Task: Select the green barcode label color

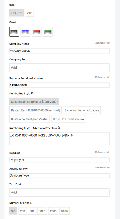Action: coord(48,32)
